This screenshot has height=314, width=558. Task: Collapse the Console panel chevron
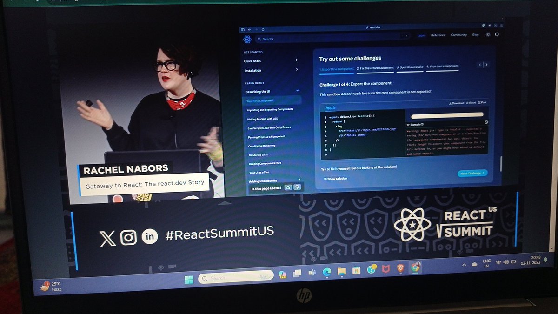click(x=408, y=125)
